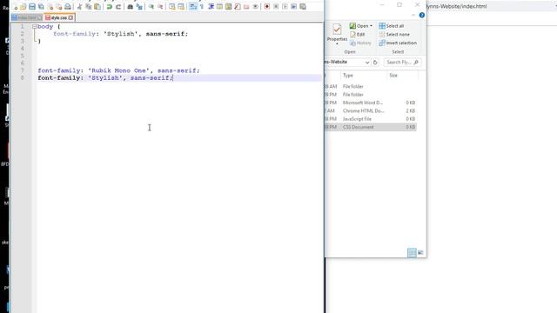Click the Playback macro icon
557x313 pixels.
pos(285,7)
